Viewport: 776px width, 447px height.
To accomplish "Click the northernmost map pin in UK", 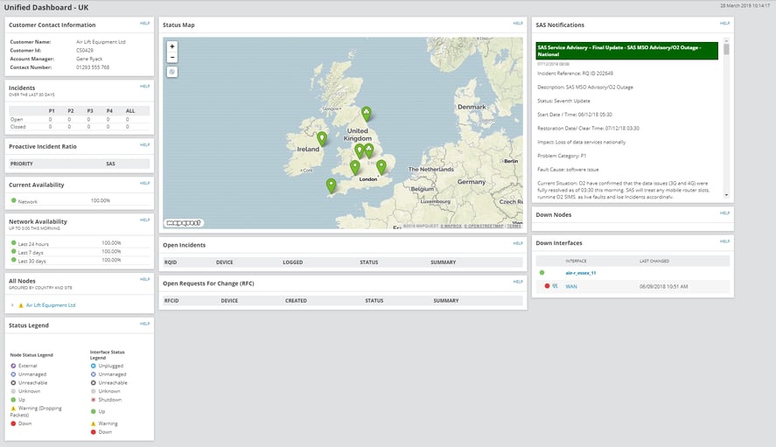I will tap(367, 113).
